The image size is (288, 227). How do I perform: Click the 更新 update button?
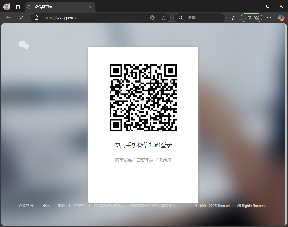point(251,18)
